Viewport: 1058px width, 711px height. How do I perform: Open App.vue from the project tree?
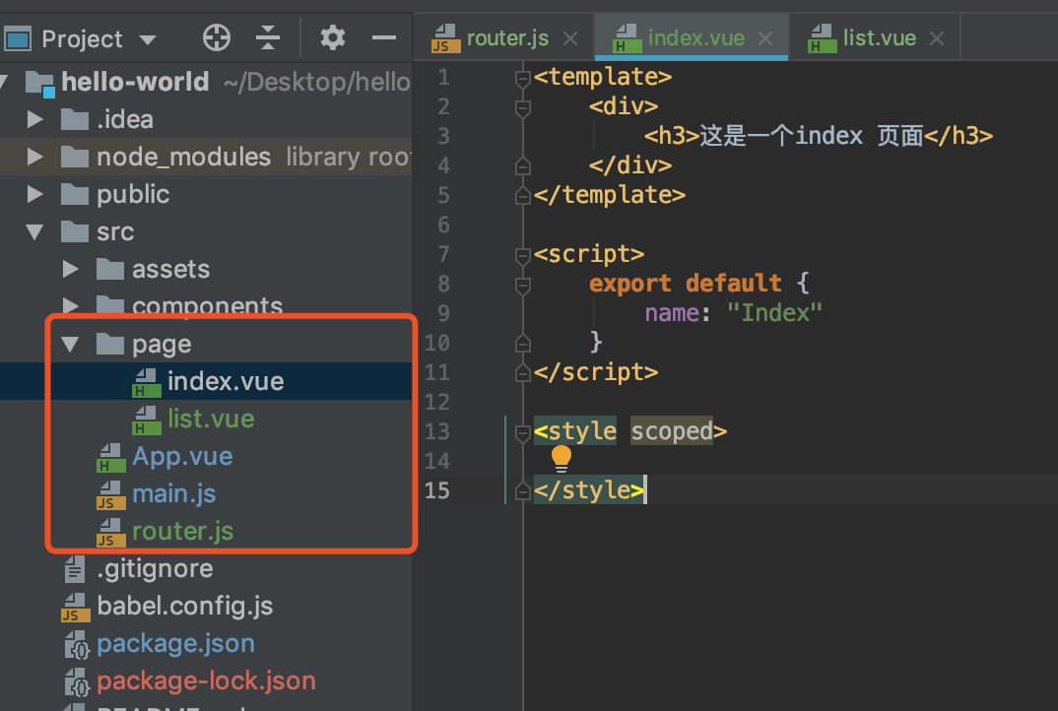pos(182,457)
